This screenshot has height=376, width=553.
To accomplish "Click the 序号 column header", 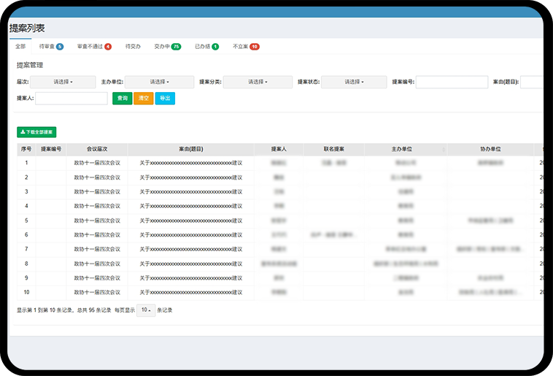I will click(x=26, y=149).
